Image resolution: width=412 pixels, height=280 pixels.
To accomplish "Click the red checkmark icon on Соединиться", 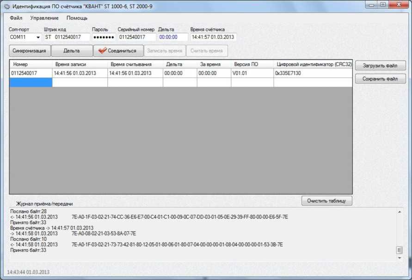I will [102, 51].
